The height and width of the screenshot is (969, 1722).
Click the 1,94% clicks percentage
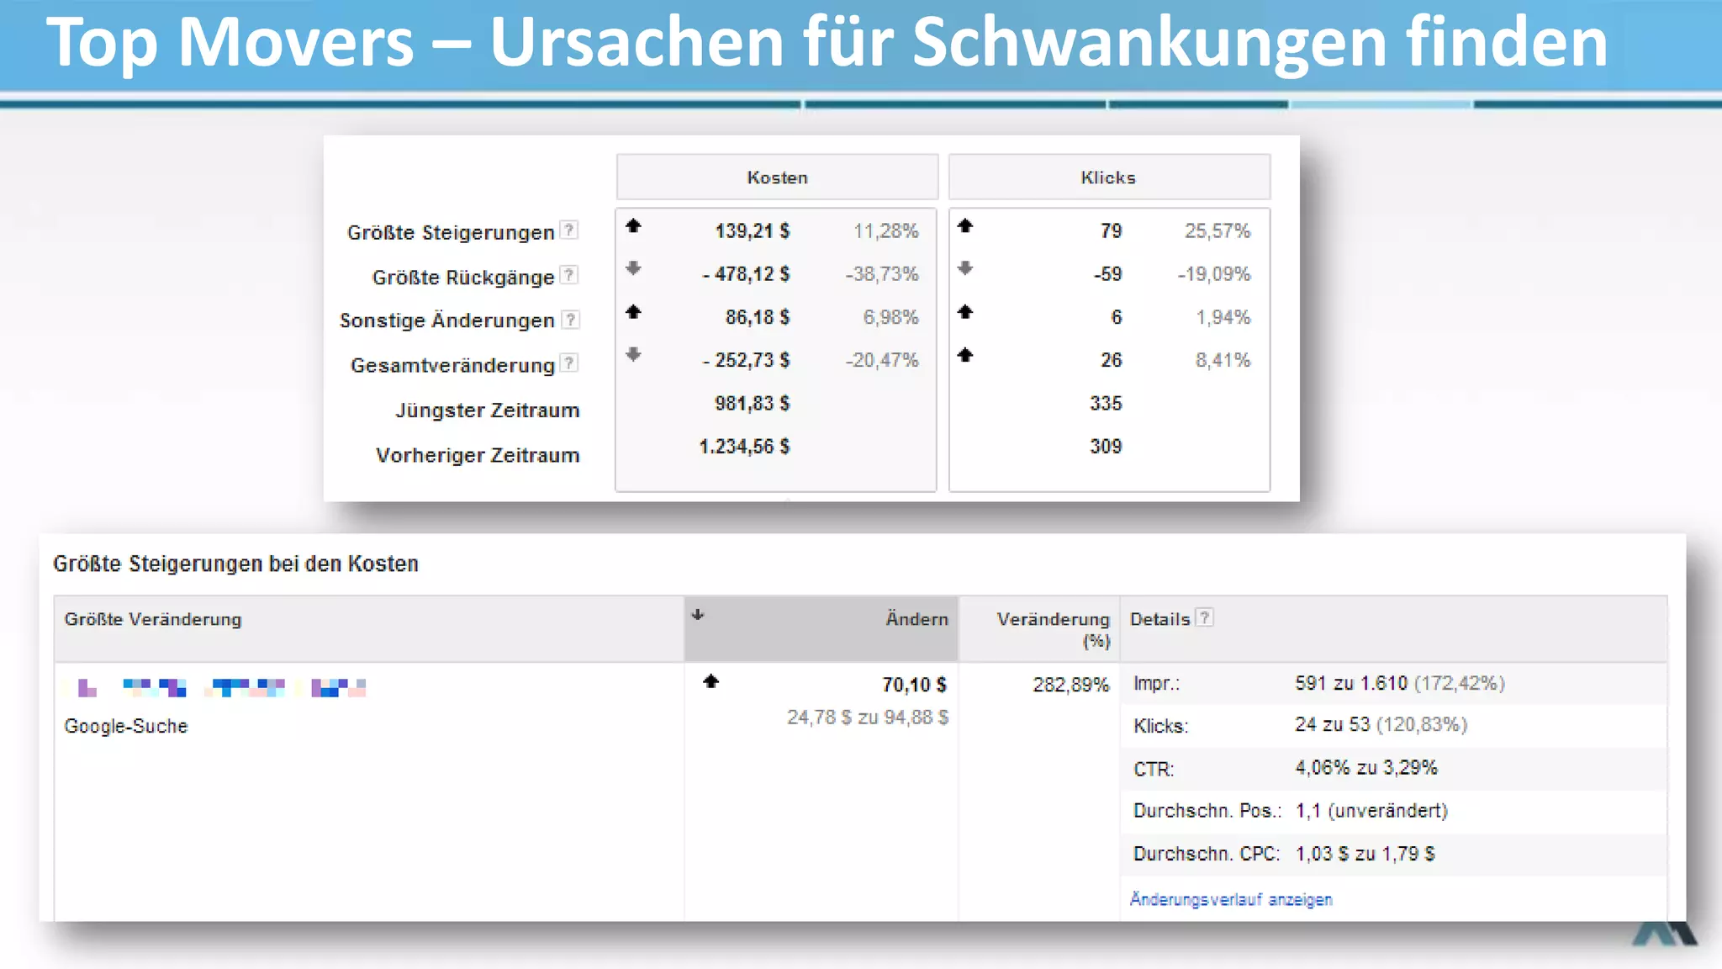(x=1223, y=317)
